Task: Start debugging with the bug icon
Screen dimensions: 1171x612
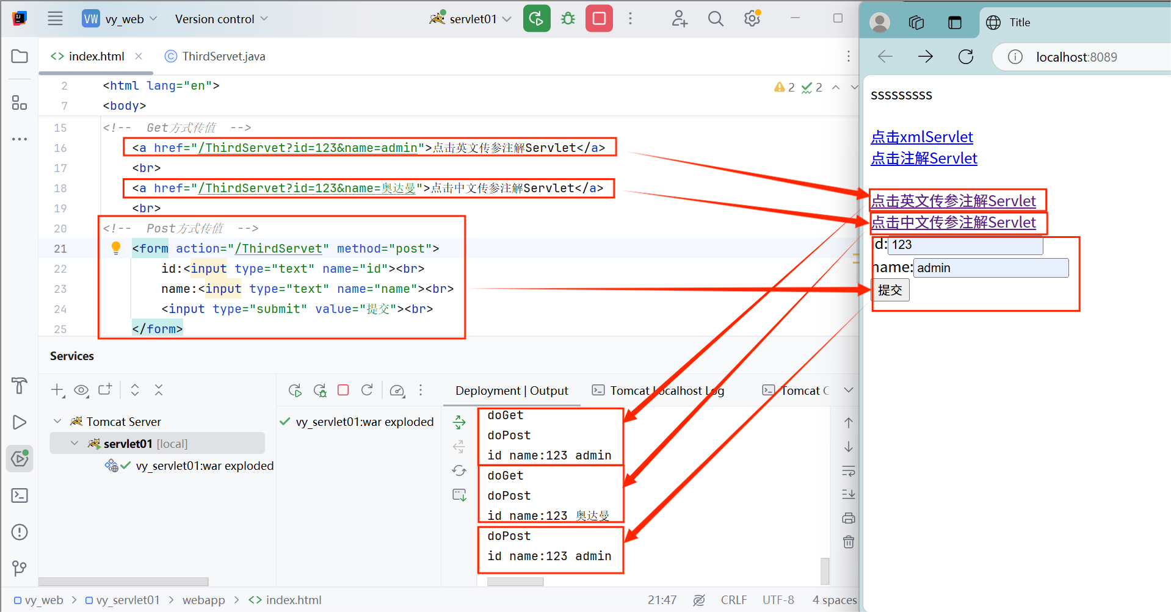Action: click(x=567, y=18)
